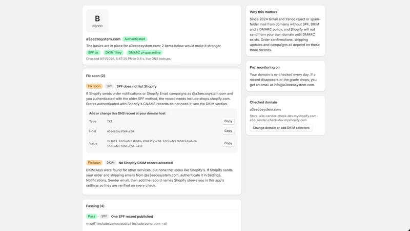Click the Authenticated status badge

pyautogui.click(x=135, y=39)
